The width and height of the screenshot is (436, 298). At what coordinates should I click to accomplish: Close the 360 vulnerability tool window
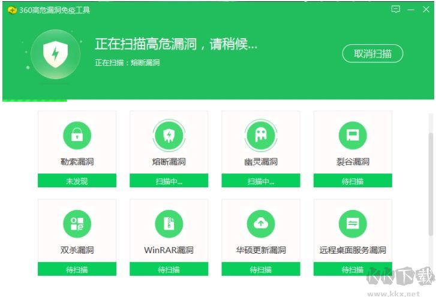(426, 10)
